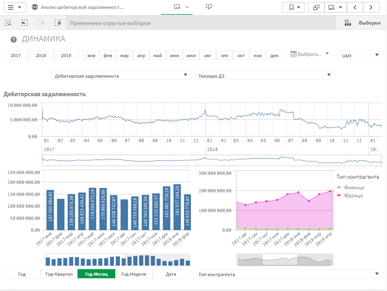Click the smart search selection icon

tap(8, 23)
